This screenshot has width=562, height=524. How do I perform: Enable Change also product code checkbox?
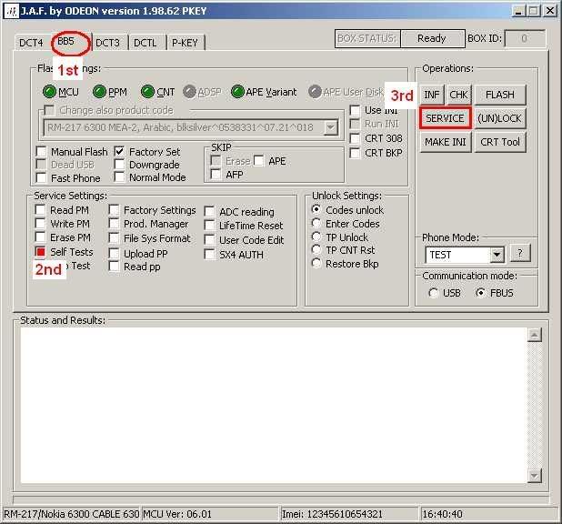(49, 110)
